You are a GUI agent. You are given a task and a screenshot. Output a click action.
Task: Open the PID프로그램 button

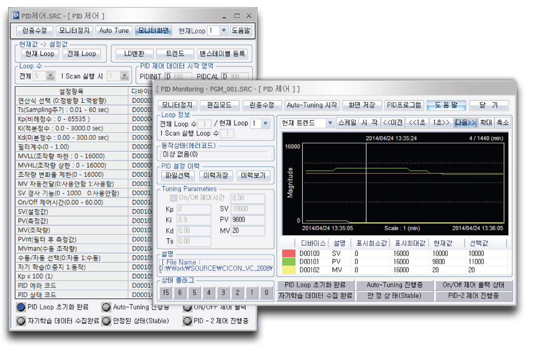404,105
